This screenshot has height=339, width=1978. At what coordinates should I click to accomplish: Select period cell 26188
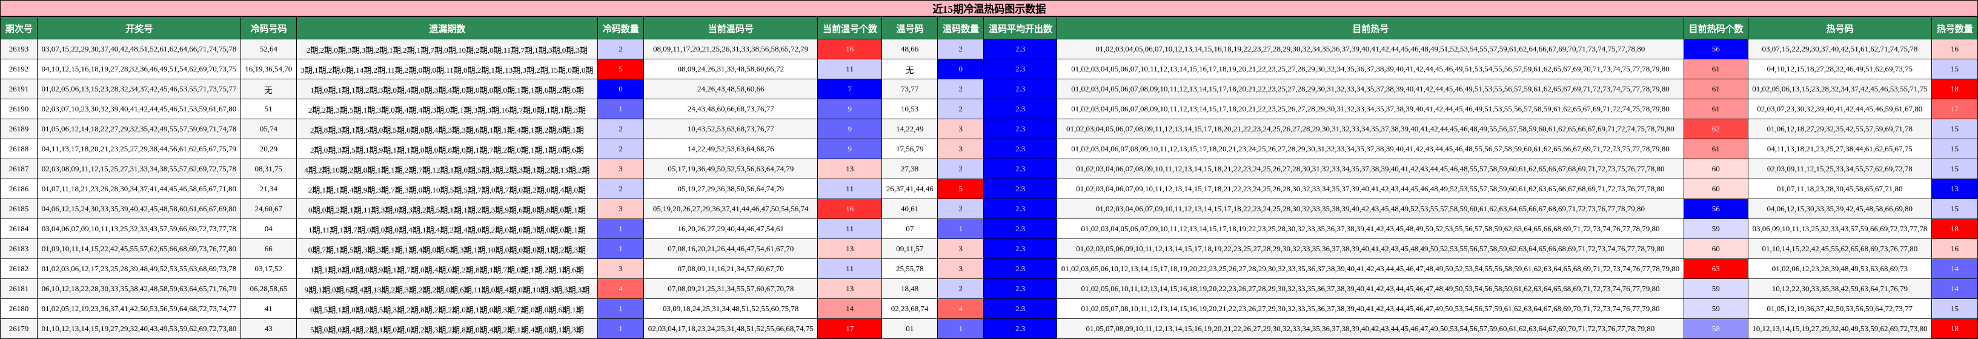pos(18,149)
